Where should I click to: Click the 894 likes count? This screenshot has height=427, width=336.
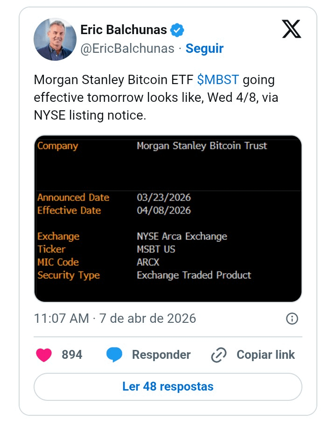pyautogui.click(x=72, y=355)
